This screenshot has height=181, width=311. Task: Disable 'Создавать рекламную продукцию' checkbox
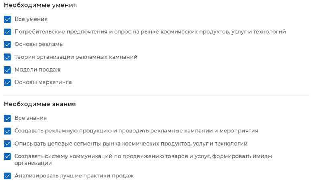coord(7,131)
